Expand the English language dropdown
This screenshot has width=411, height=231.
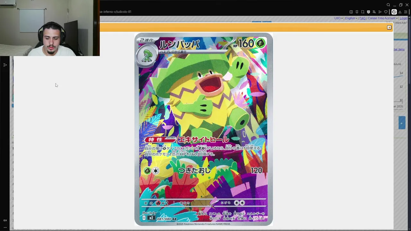351,18
